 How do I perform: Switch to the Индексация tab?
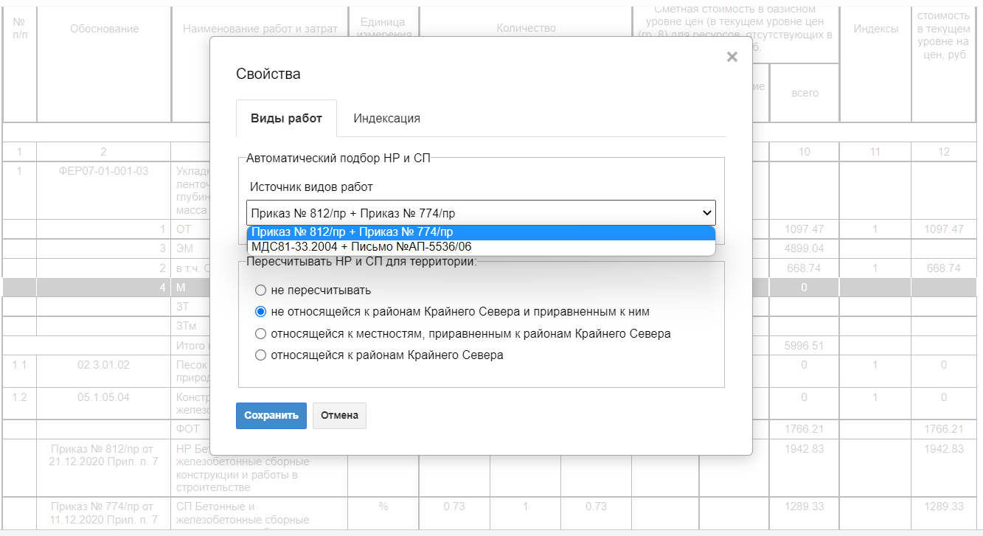click(x=386, y=119)
